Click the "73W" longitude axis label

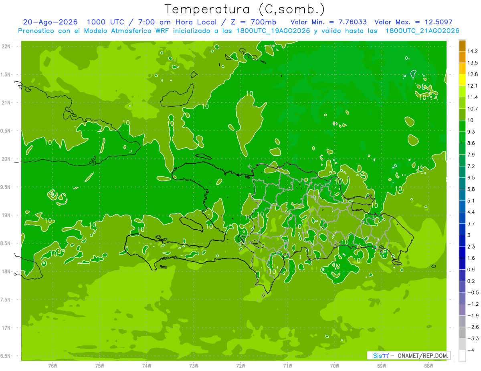tap(194, 365)
